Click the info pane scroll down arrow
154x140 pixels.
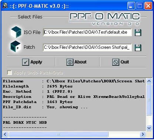click(149, 128)
